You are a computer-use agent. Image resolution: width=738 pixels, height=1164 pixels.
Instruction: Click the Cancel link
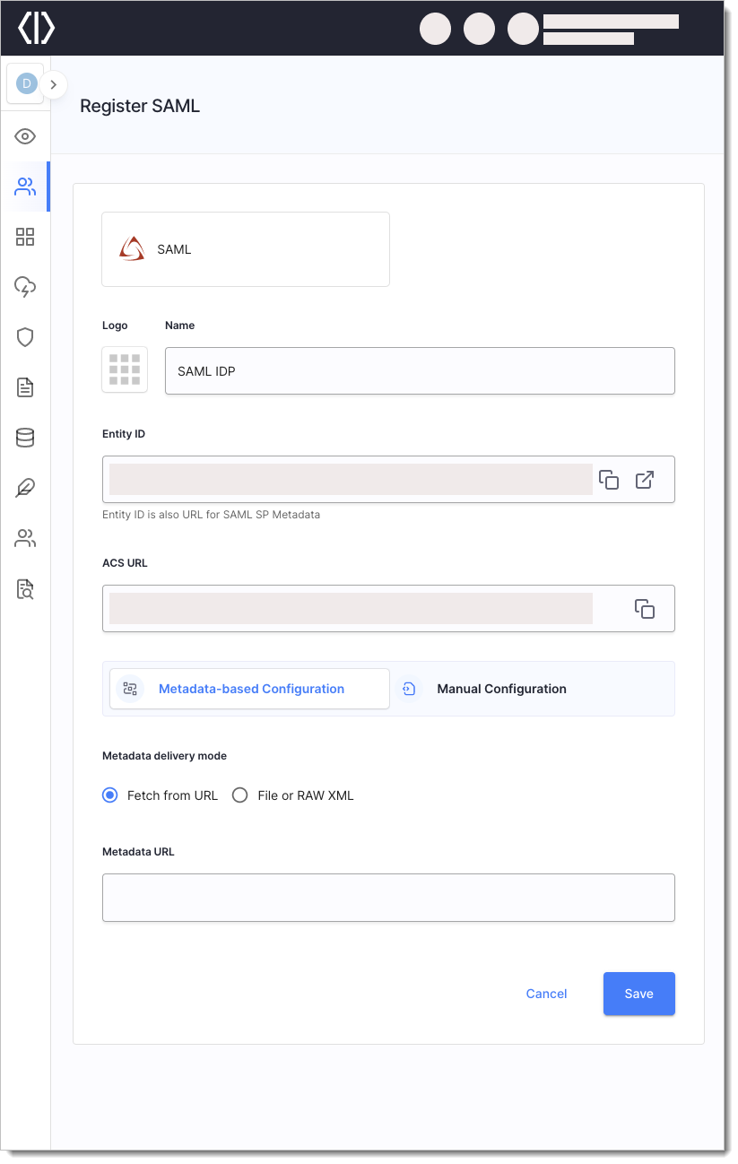(x=546, y=994)
